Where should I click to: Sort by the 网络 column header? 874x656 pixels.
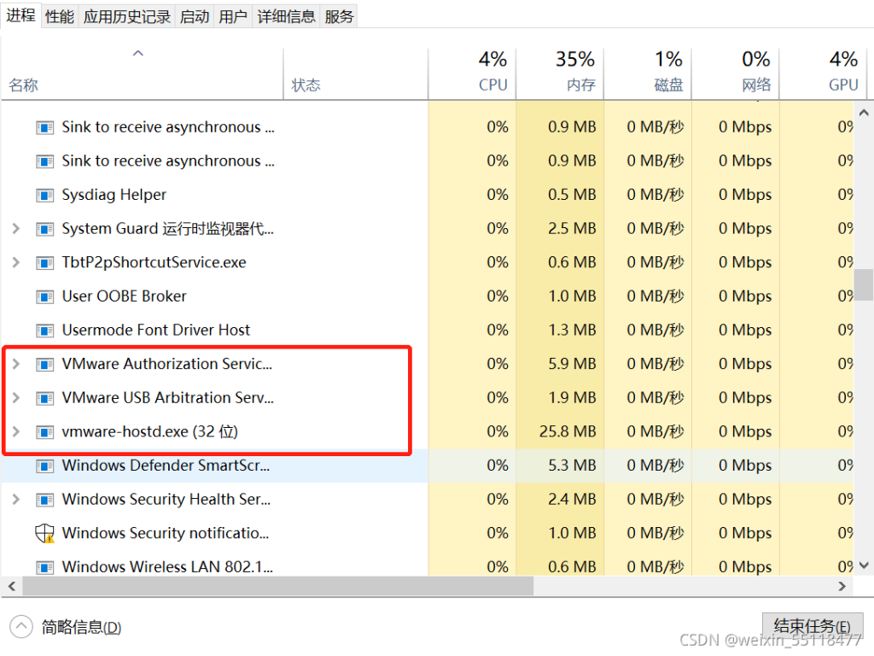(x=735, y=74)
